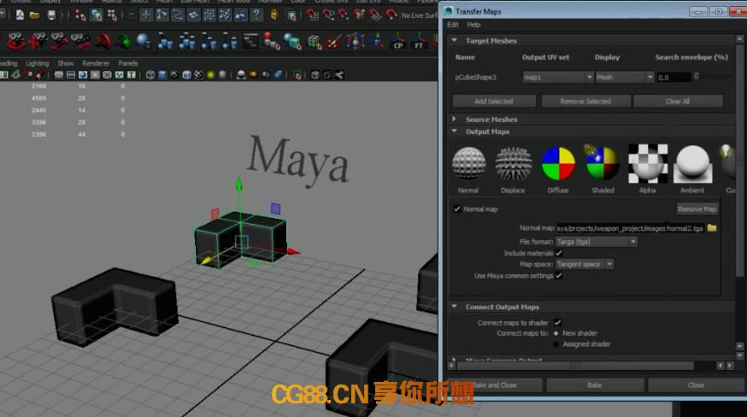Viewport: 747px width, 417px height.
Task: Toggle use all lights yellow sphere icon
Action: coord(210,75)
